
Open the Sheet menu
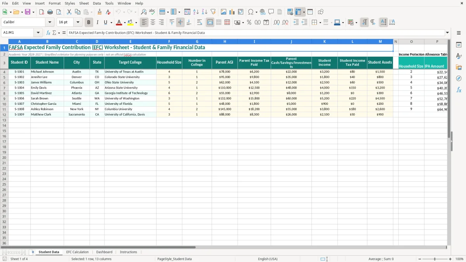(84, 3)
